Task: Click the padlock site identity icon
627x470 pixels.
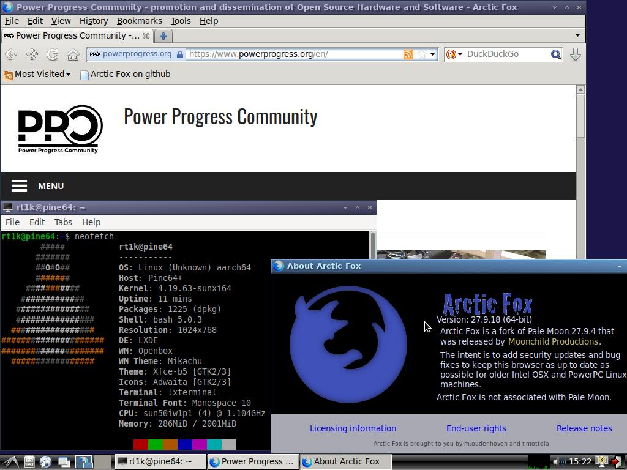Action: [x=180, y=54]
